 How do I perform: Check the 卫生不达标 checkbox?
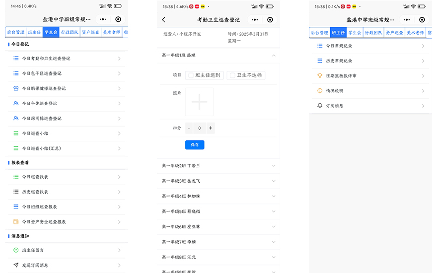232,75
